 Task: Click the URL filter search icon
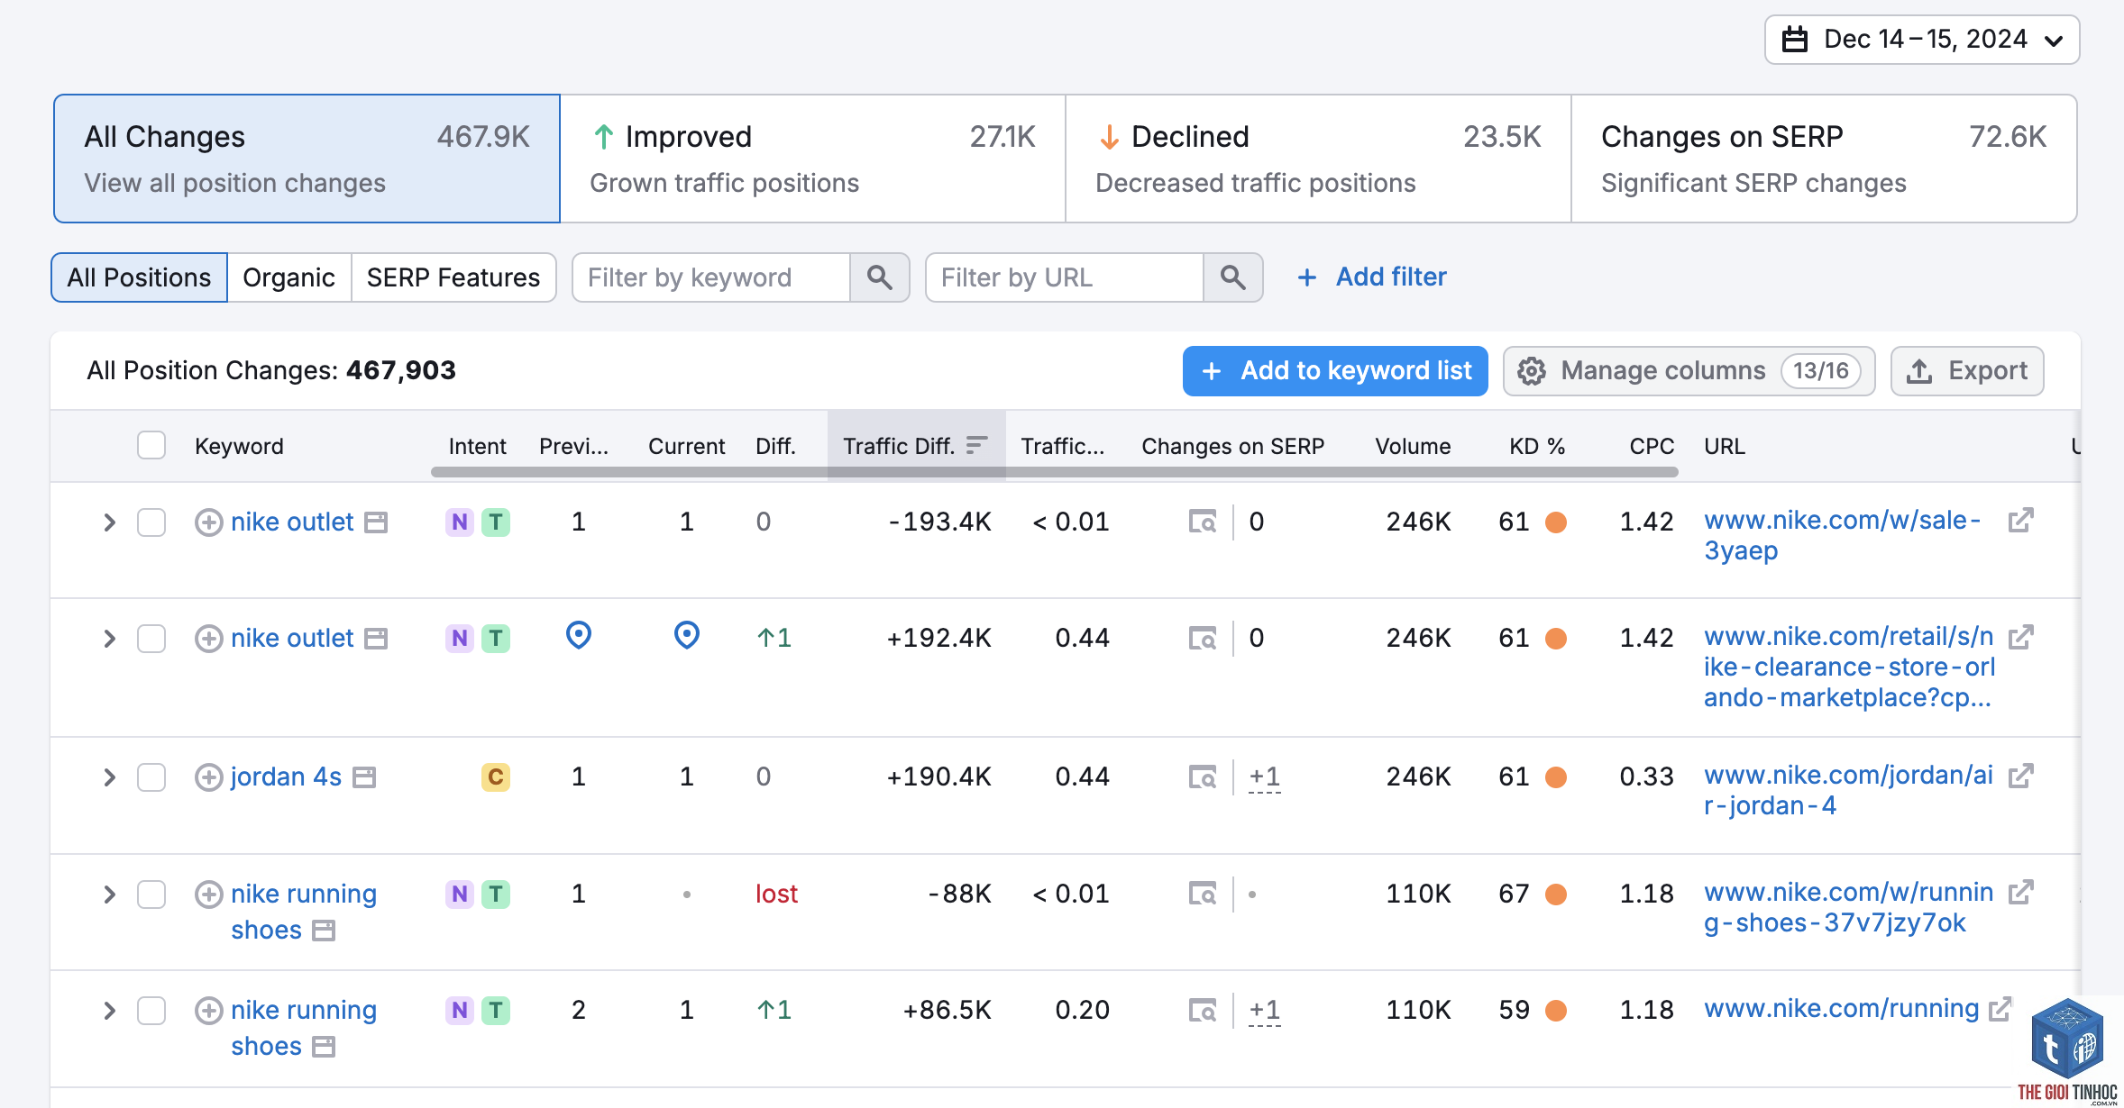pyautogui.click(x=1233, y=277)
